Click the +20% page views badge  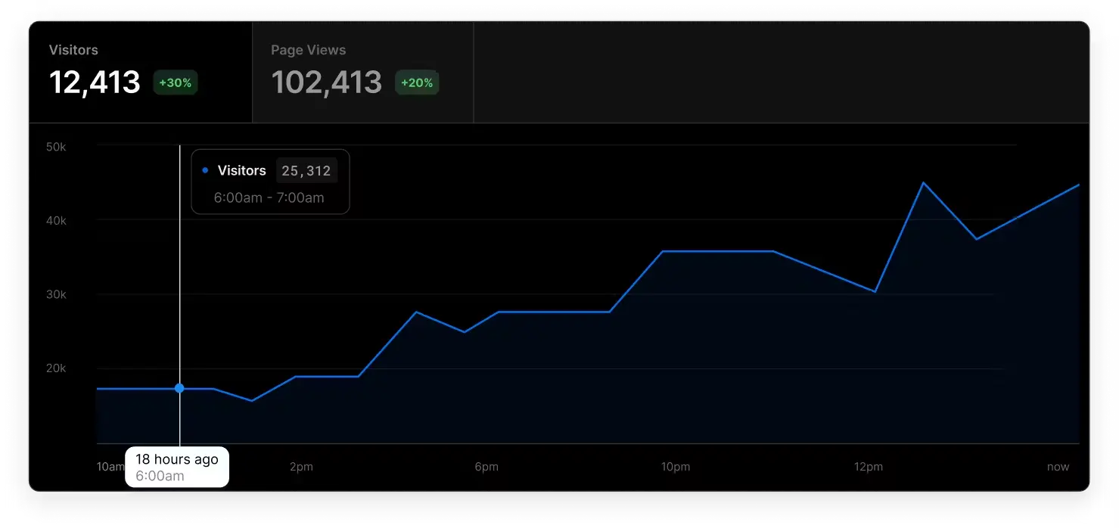417,82
